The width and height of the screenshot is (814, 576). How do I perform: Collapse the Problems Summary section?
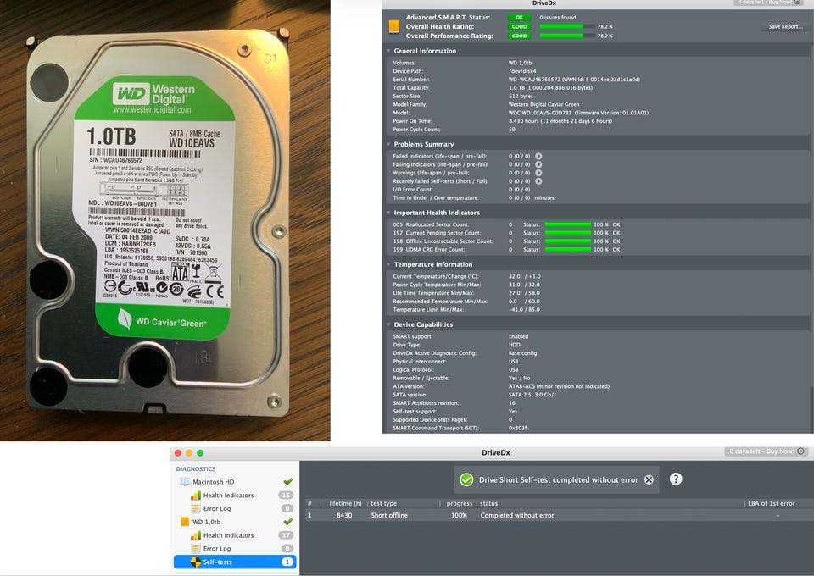point(388,144)
